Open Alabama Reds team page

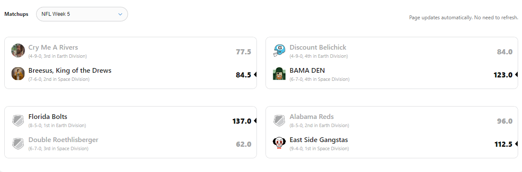[x=311, y=117]
